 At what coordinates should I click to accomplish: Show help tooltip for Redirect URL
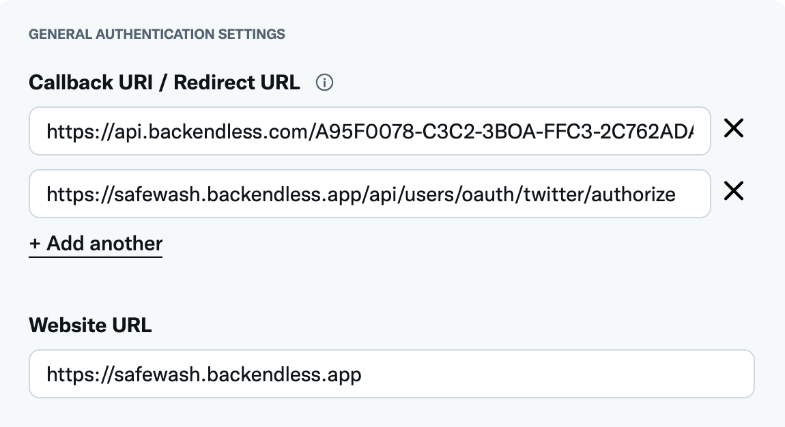325,83
